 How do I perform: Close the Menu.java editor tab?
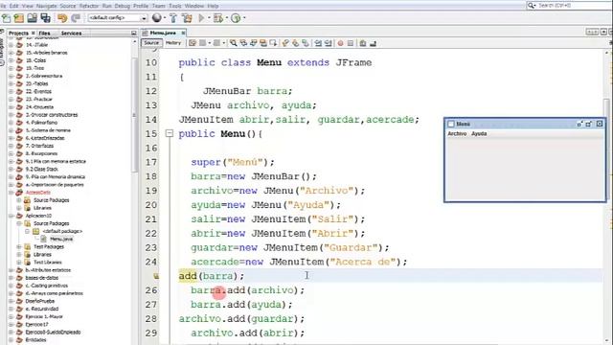point(183,33)
